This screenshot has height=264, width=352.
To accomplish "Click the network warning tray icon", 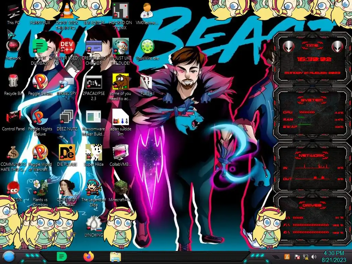I will 305,256.
